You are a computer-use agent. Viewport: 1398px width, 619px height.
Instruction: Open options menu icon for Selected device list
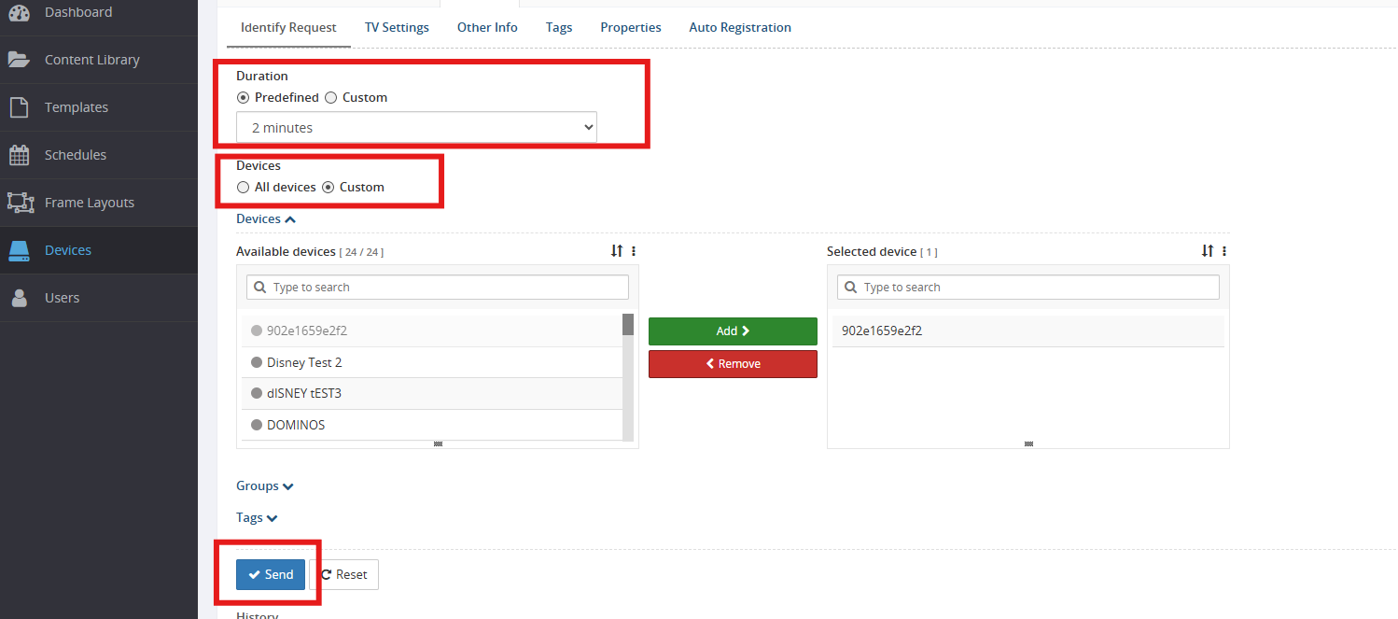pyautogui.click(x=1224, y=251)
